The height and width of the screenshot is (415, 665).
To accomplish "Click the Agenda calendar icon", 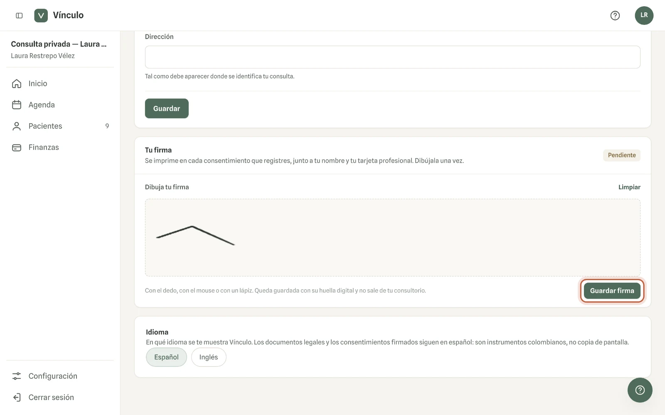I will 17,105.
